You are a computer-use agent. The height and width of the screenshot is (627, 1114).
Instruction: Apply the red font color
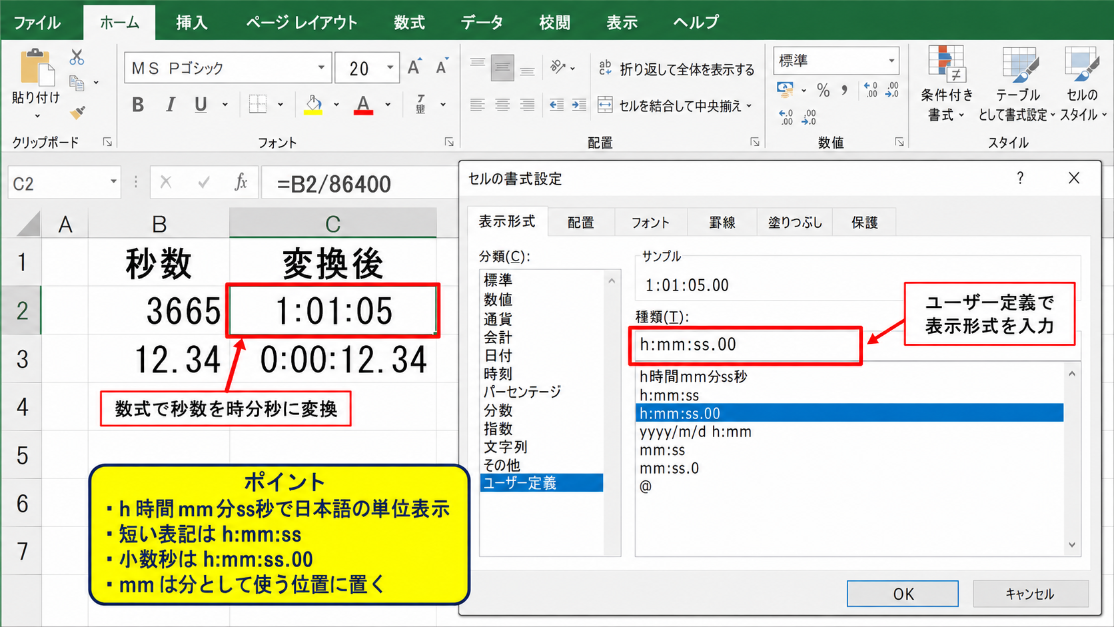click(363, 105)
